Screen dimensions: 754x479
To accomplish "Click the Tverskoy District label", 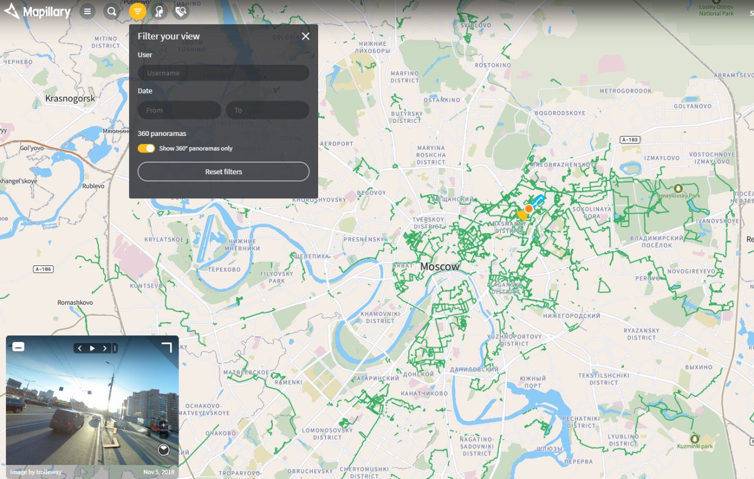I will pyautogui.click(x=428, y=223).
